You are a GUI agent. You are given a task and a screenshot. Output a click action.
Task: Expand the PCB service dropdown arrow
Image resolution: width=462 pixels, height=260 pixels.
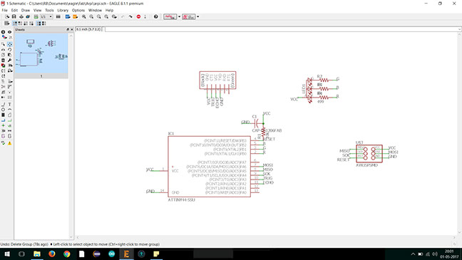click(x=197, y=17)
